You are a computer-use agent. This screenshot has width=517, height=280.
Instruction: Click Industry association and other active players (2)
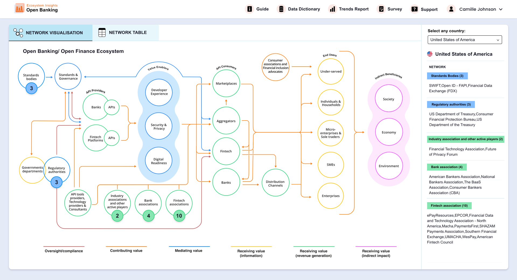(466, 139)
